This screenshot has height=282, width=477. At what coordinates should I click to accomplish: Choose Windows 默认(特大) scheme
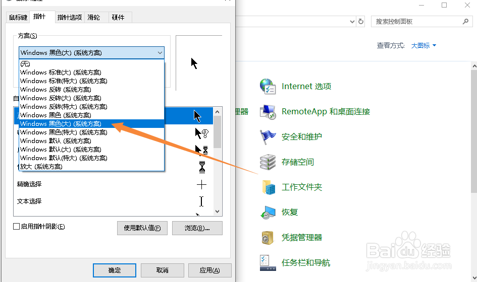tap(91, 158)
